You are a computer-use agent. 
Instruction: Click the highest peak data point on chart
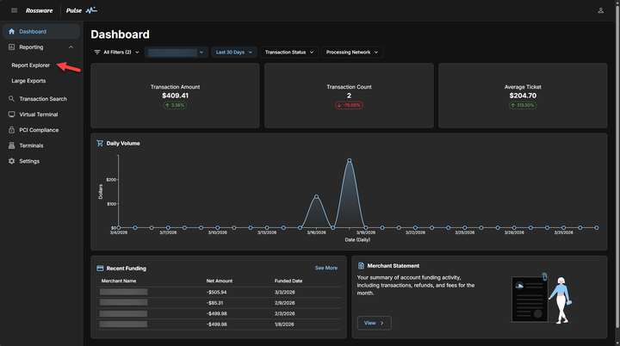[349, 160]
